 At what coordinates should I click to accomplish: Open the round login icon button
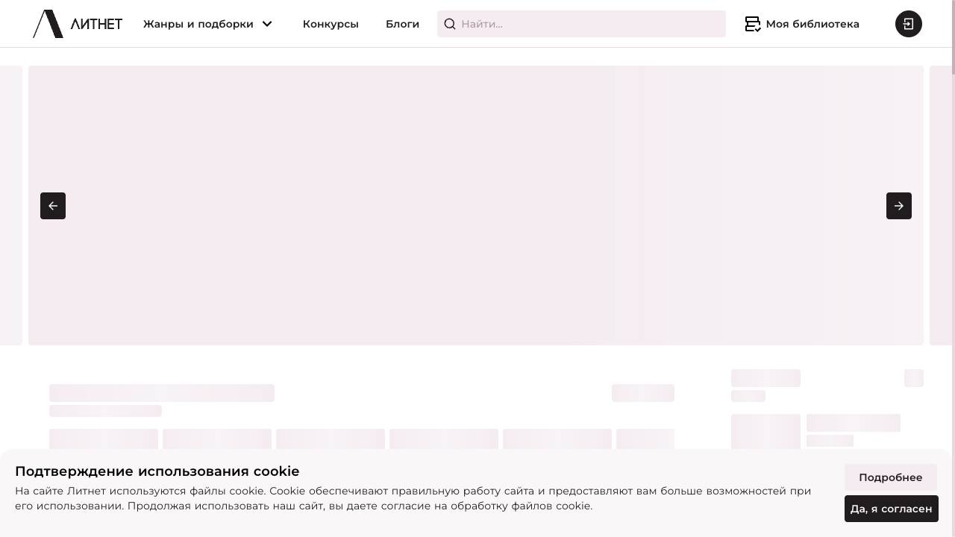(909, 24)
